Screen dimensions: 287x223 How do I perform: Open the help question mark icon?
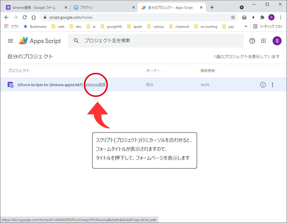click(x=252, y=41)
